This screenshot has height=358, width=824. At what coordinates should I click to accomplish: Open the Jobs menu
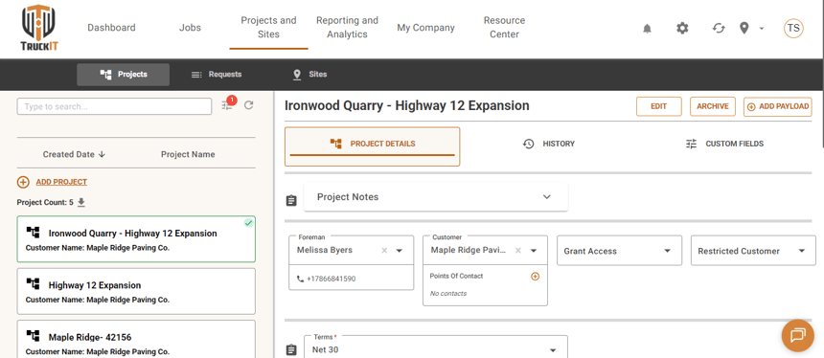point(190,28)
